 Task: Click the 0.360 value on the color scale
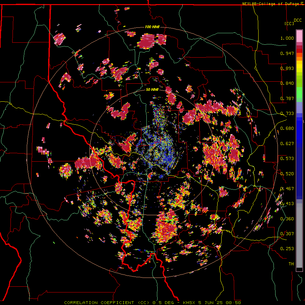(287, 219)
